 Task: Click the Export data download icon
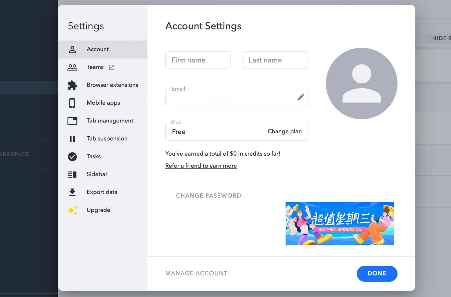pos(72,192)
